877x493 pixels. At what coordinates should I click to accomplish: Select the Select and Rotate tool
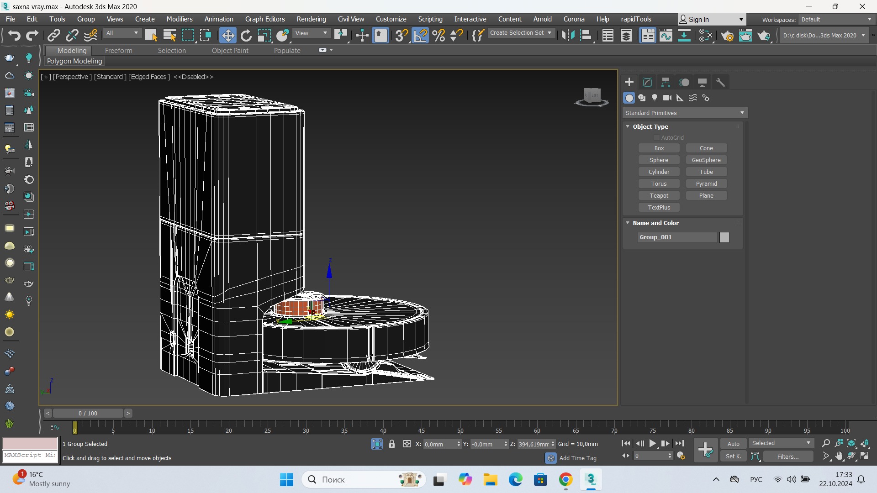(x=246, y=35)
